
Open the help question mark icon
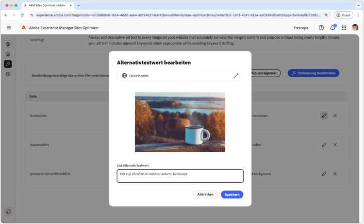click(321, 28)
